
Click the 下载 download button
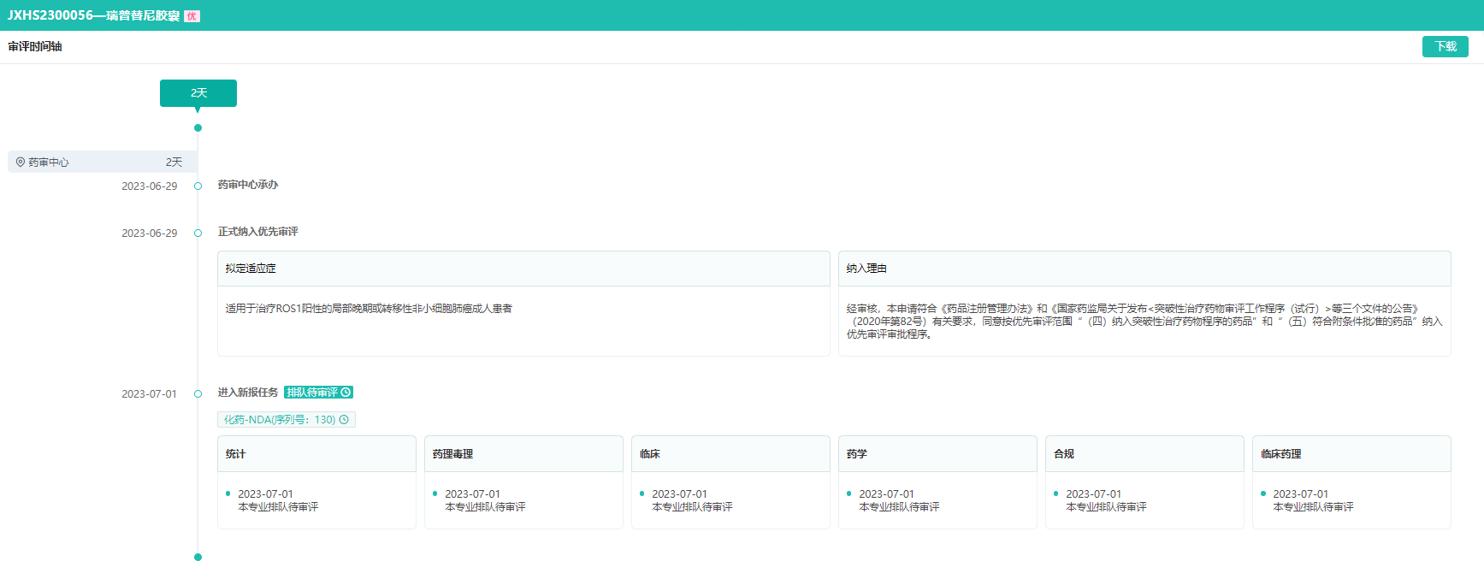pyautogui.click(x=1445, y=46)
